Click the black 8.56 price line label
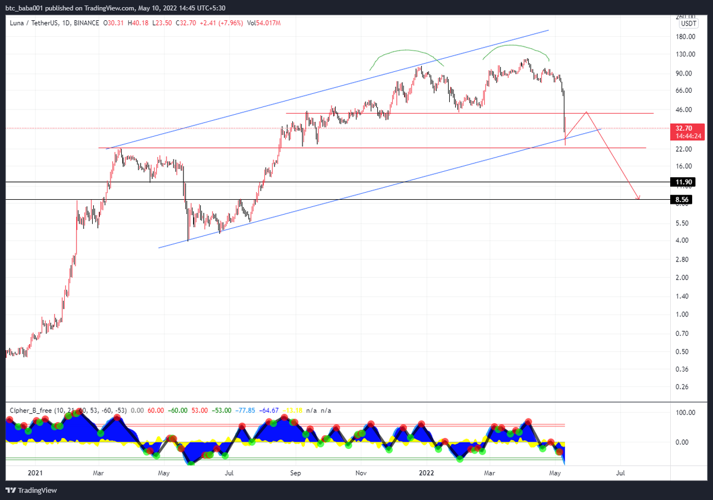Image resolution: width=713 pixels, height=500 pixels. coord(681,200)
